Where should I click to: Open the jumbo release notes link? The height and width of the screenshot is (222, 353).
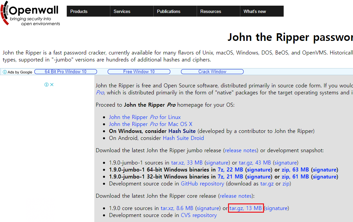[x=241, y=151]
